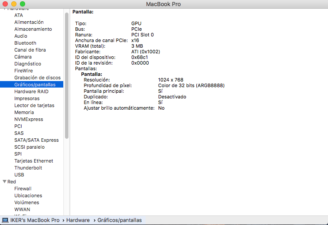Click the device ID 0x68c1
Image resolution: width=328 pixels, height=225 pixels.
(x=140, y=57)
